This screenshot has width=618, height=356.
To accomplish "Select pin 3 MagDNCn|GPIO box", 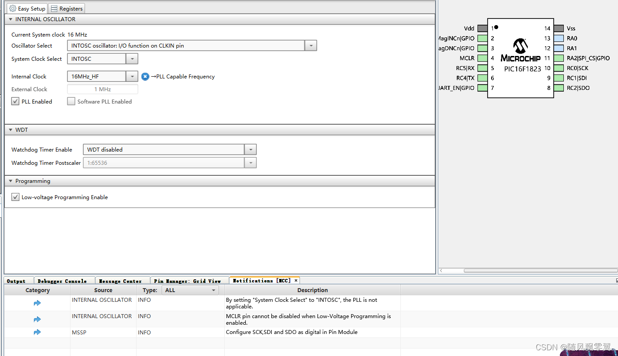I will point(482,48).
